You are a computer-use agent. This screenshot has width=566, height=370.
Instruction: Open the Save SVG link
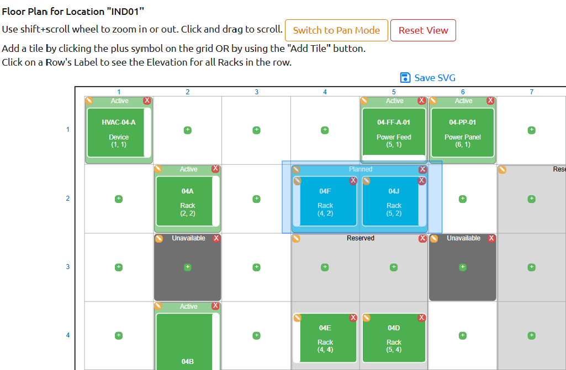click(x=433, y=78)
